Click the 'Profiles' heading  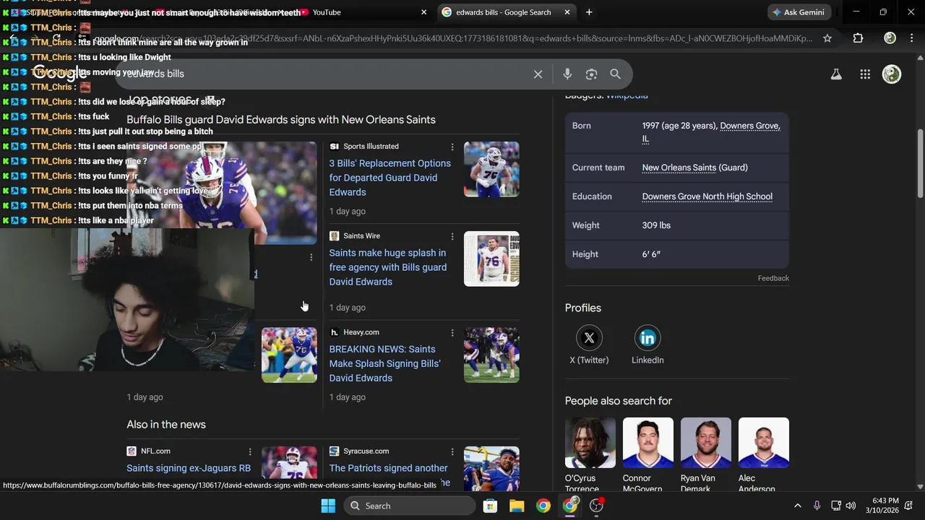(x=582, y=308)
